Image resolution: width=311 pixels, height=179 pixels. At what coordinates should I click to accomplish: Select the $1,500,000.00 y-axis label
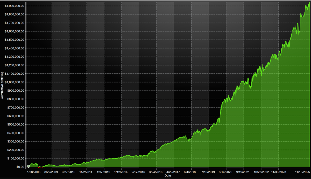[x=15, y=40]
